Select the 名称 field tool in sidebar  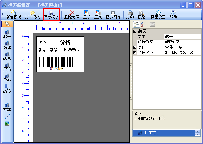coord(7,45)
